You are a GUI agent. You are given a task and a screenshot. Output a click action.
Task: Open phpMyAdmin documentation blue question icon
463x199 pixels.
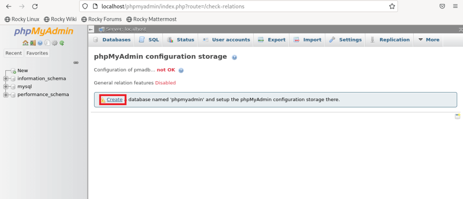tap(40, 43)
